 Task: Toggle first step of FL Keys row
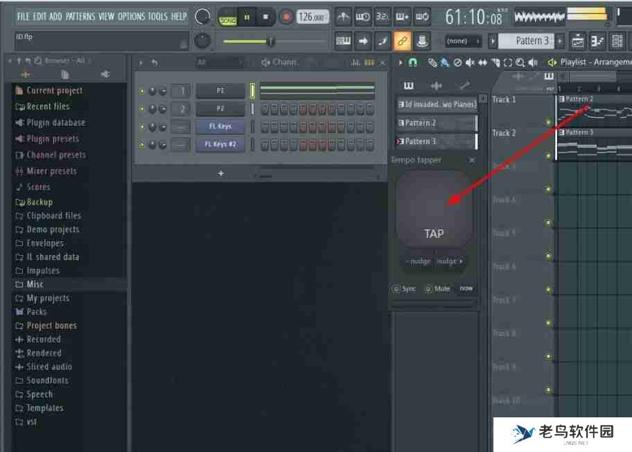265,127
